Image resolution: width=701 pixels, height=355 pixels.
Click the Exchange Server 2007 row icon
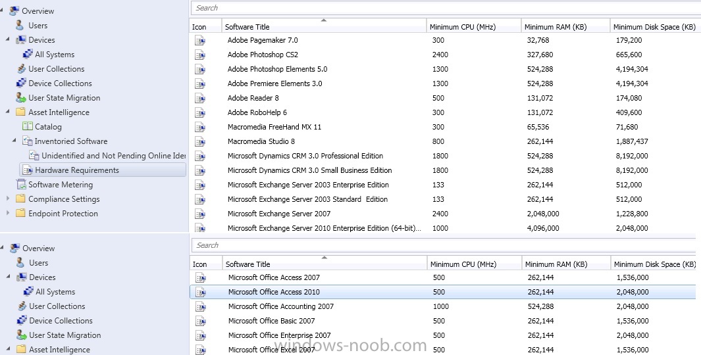click(x=200, y=214)
